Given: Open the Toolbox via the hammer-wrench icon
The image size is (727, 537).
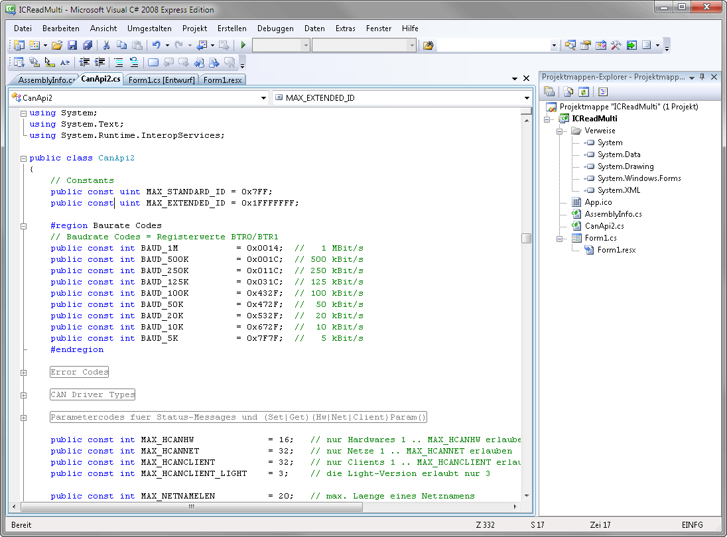Looking at the screenshot, I should click(616, 45).
